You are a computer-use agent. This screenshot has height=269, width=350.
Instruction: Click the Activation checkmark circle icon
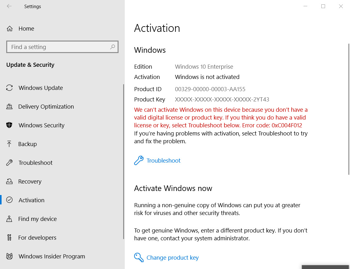coord(9,200)
